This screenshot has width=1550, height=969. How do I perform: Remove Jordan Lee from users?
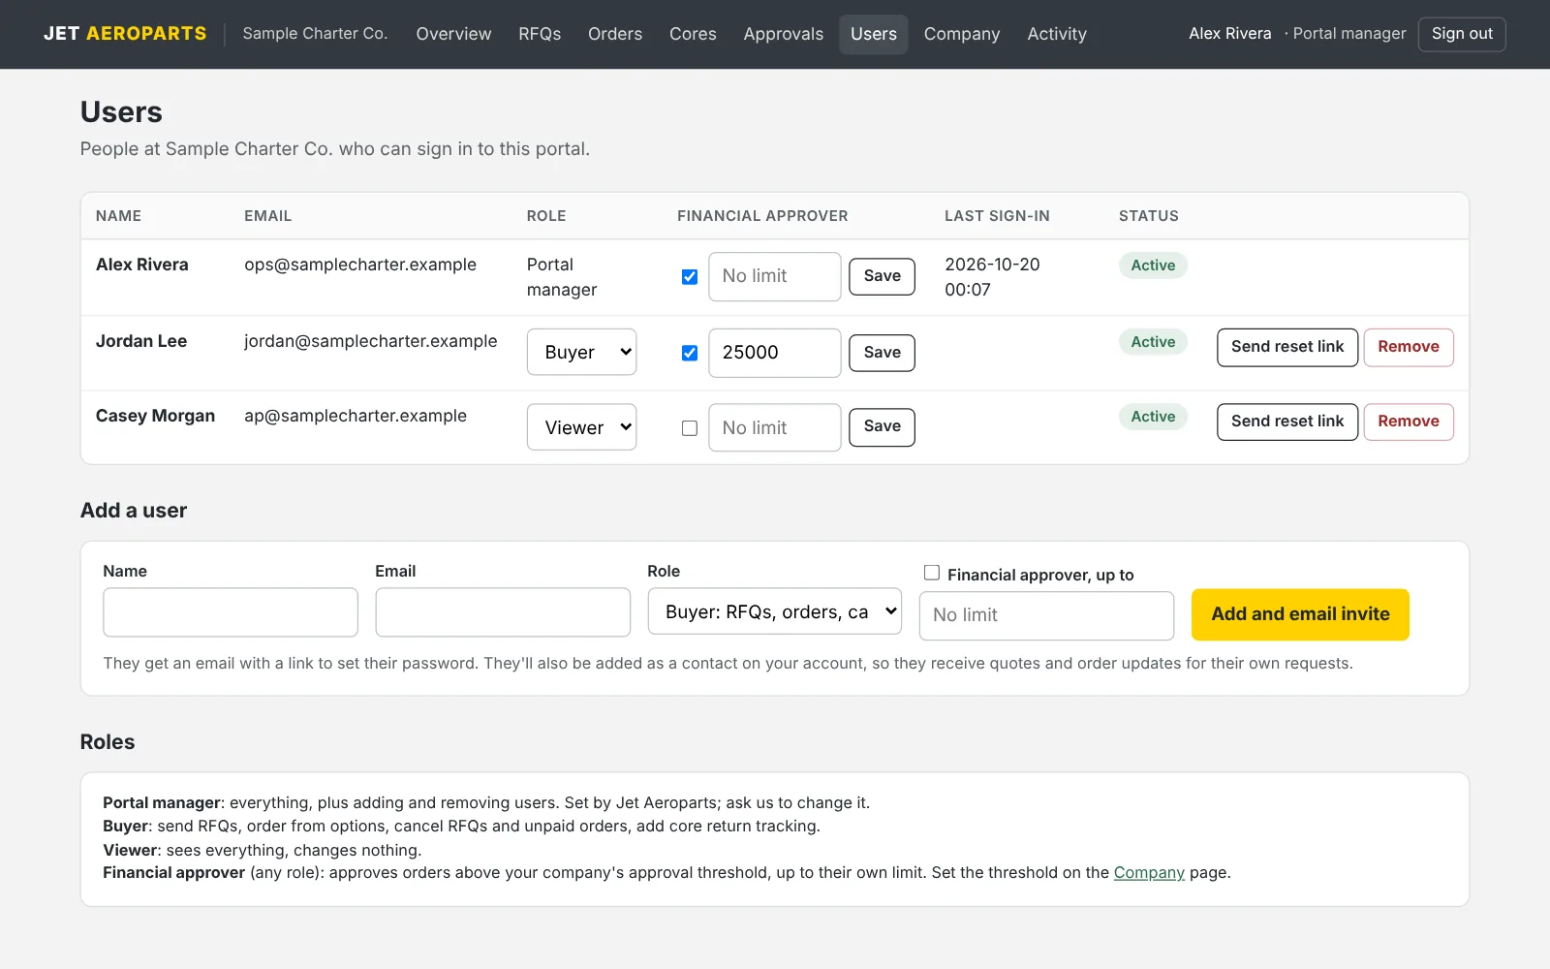click(x=1409, y=347)
